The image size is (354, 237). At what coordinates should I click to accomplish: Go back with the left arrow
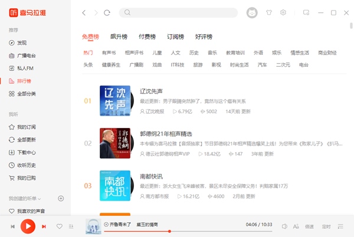84,12
